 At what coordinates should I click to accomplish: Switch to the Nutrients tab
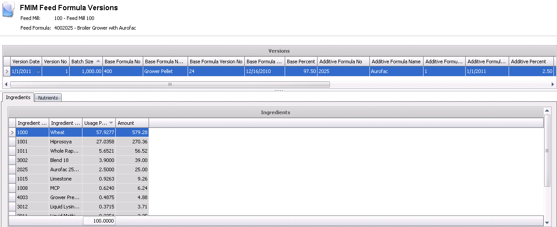[x=48, y=98]
